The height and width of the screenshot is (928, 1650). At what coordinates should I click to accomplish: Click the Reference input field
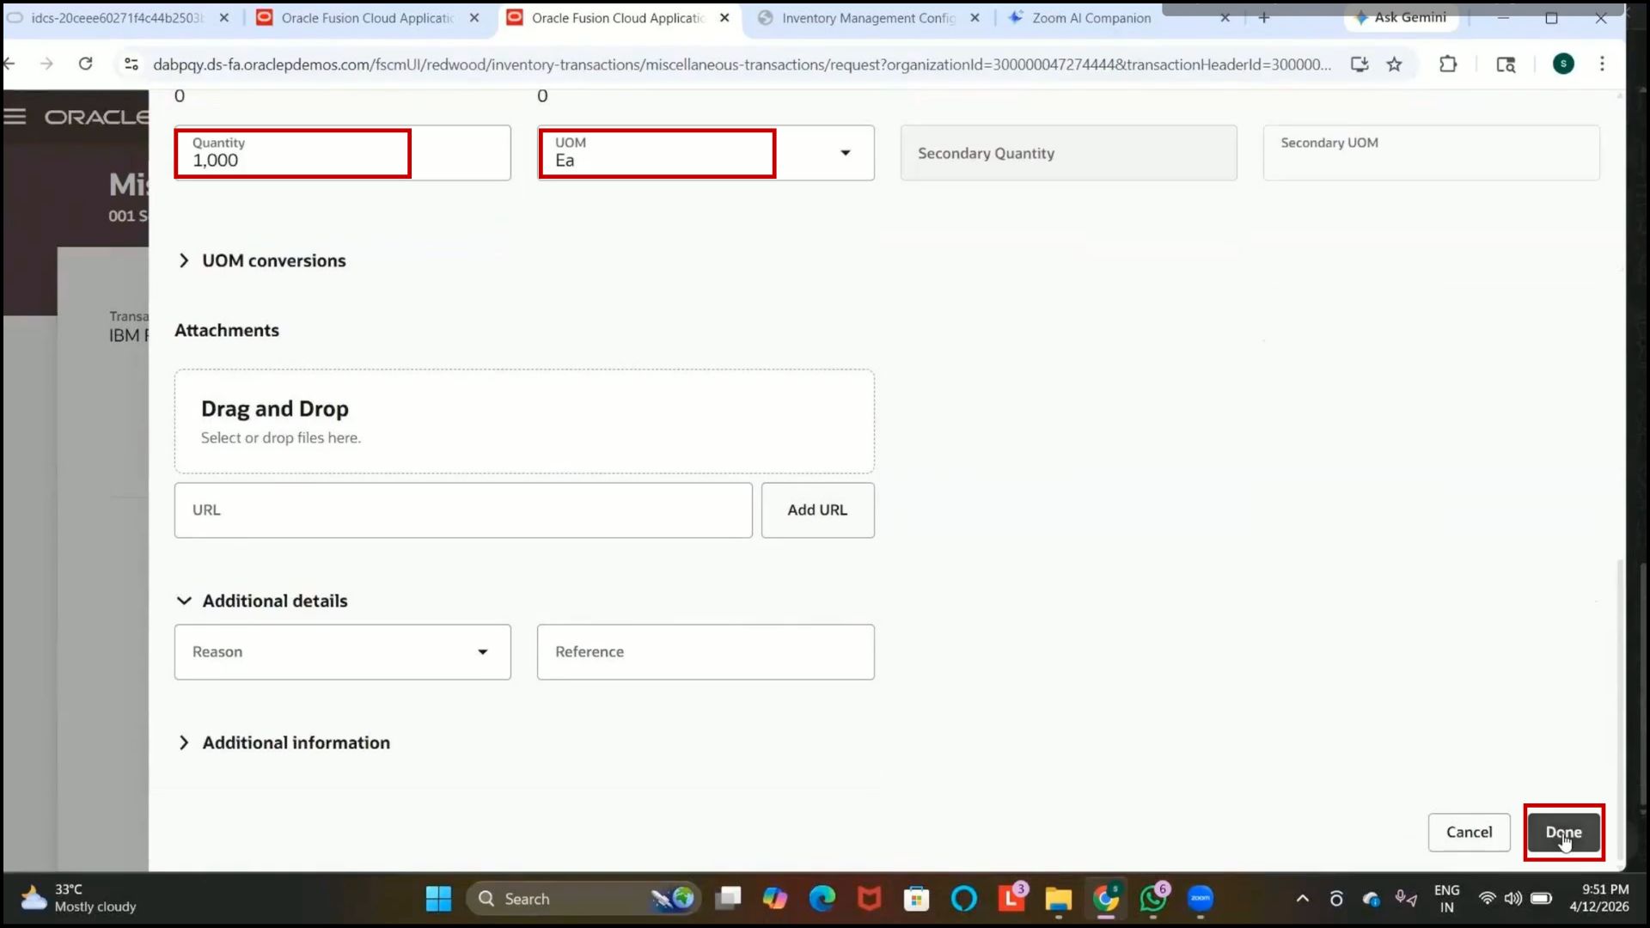click(x=706, y=652)
